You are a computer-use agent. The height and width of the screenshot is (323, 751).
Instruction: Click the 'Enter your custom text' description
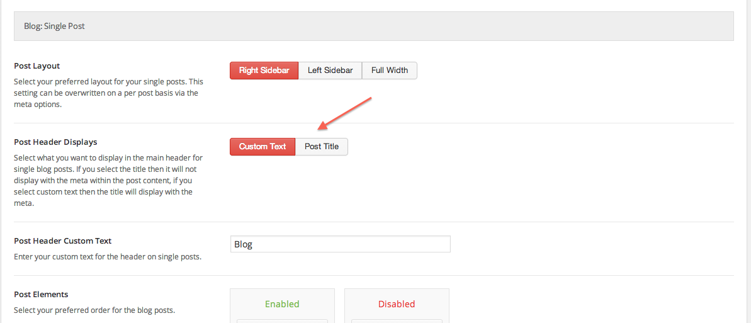(107, 256)
